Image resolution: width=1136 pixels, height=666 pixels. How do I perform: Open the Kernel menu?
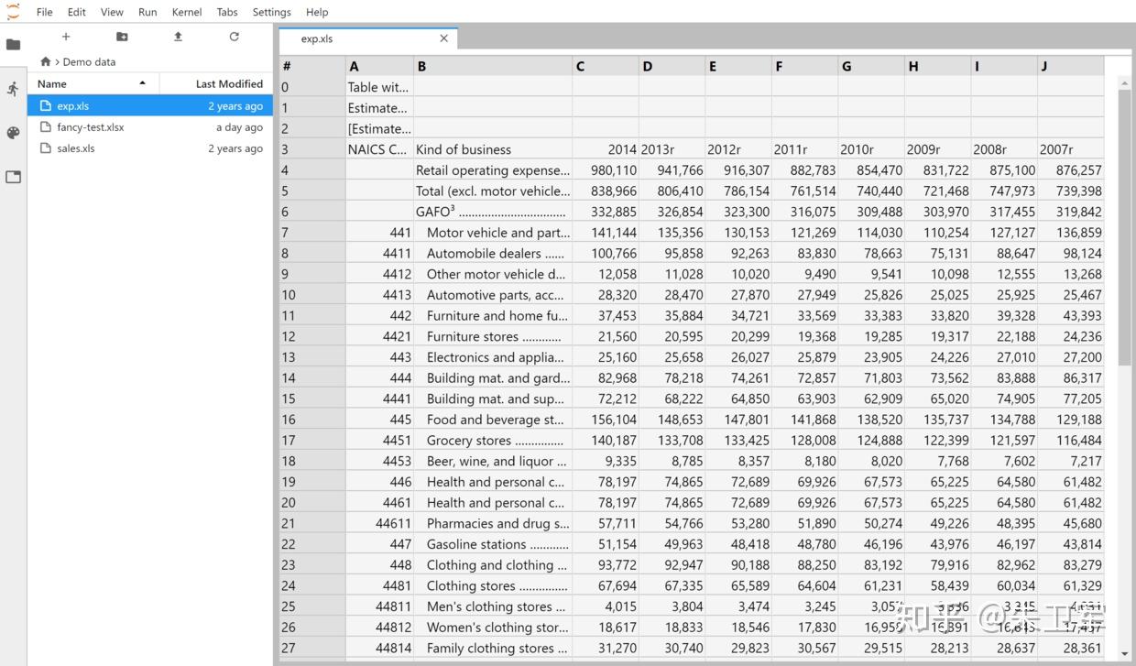(186, 12)
